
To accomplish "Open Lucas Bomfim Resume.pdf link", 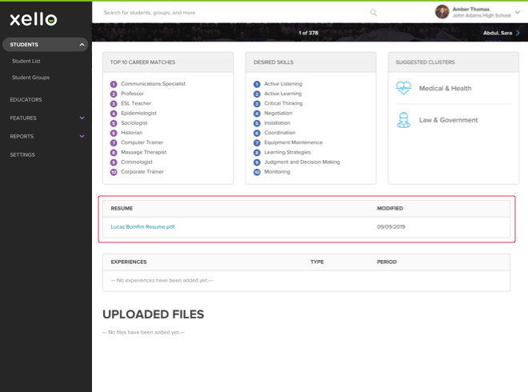I will click(x=142, y=227).
